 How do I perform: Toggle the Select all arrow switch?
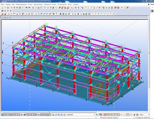[x=2, y=115]
